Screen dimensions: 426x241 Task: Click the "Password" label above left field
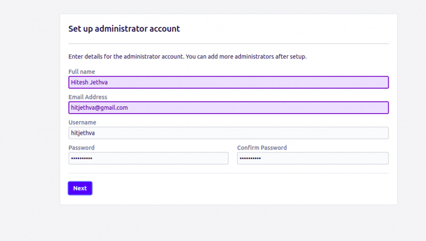click(x=82, y=148)
